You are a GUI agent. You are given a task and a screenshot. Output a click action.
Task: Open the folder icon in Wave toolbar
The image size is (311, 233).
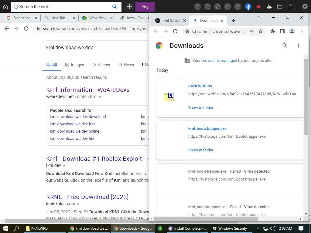pos(280,7)
